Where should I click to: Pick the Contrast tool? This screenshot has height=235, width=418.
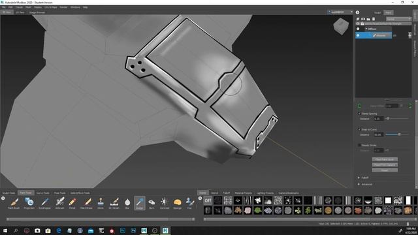(x=165, y=203)
